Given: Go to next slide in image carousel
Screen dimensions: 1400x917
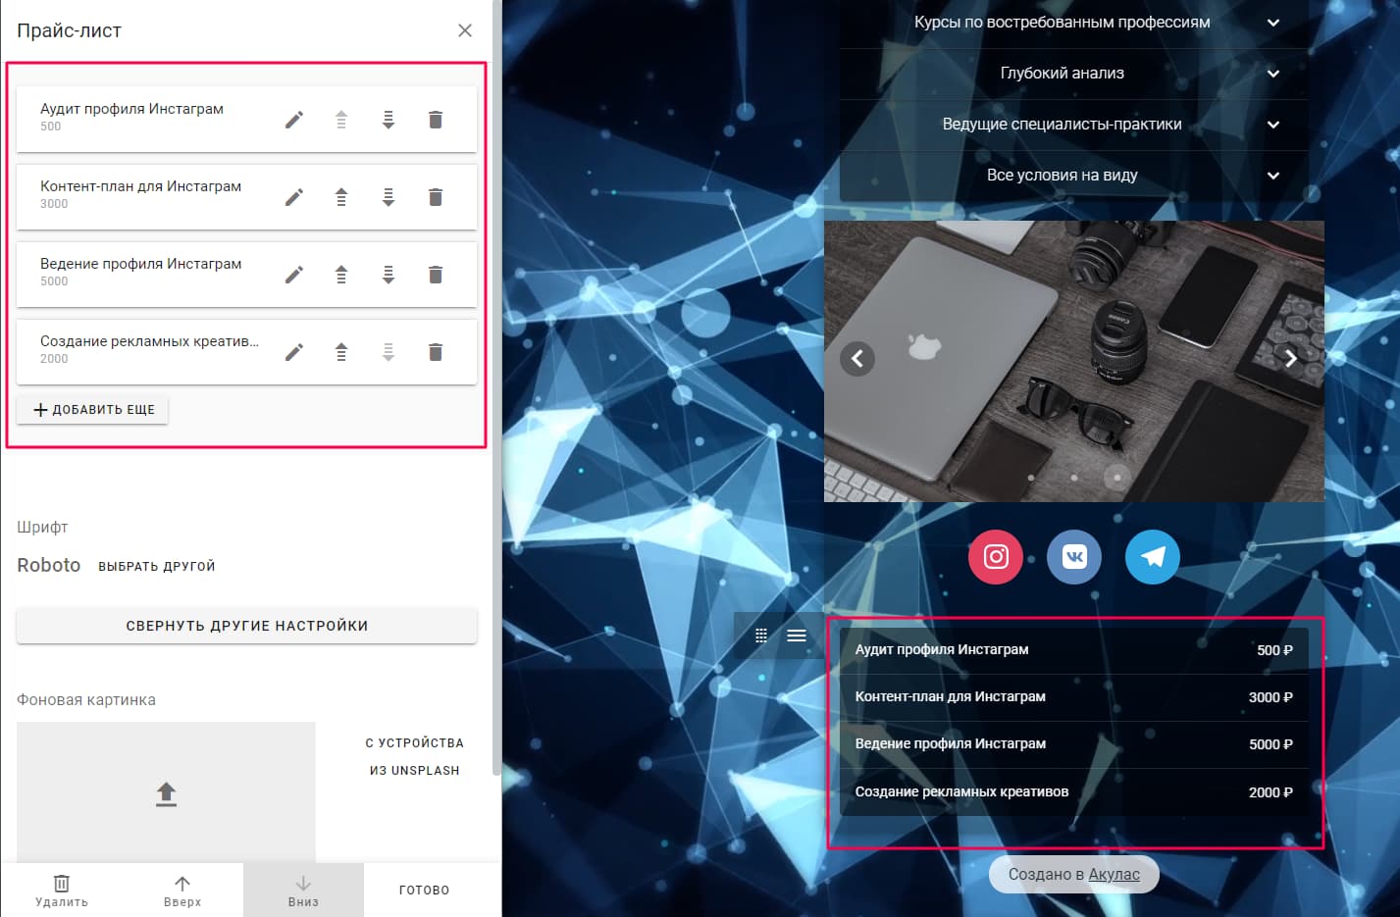Looking at the screenshot, I should (x=1291, y=359).
